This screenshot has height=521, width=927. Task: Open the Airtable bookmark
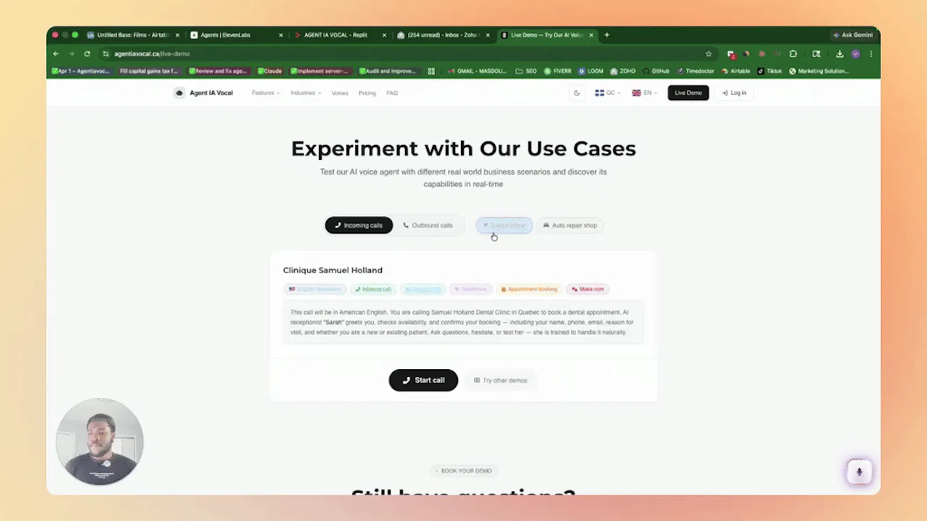coord(735,71)
